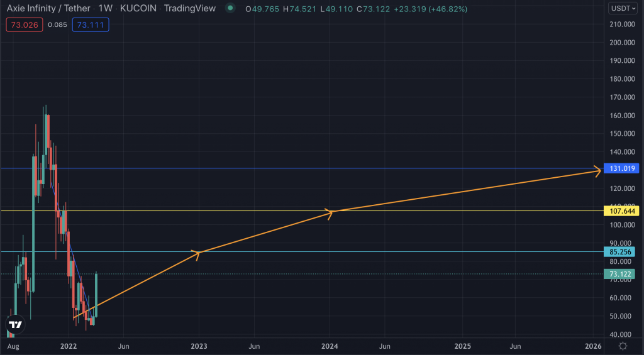
Task: Click the 170.000 price axis label
Action: tap(622, 97)
